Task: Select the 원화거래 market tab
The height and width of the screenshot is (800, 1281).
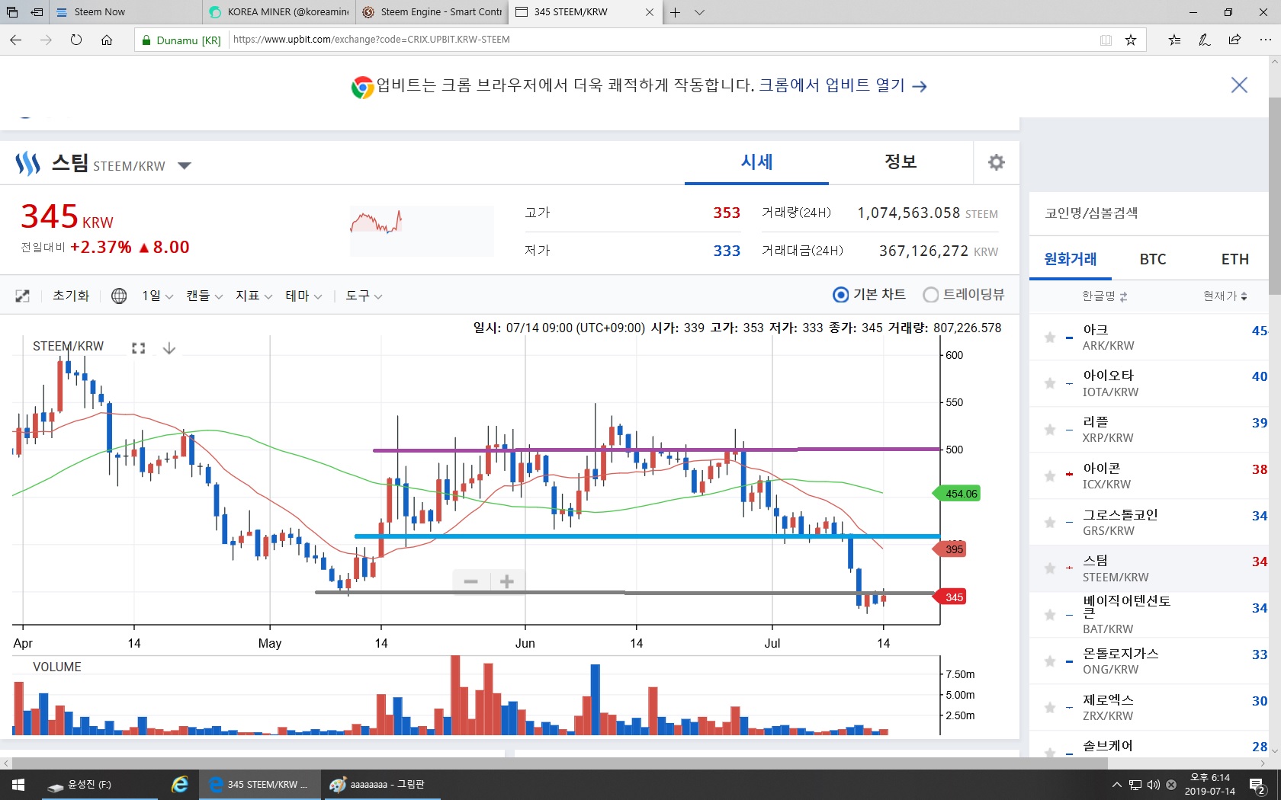Action: point(1071,259)
